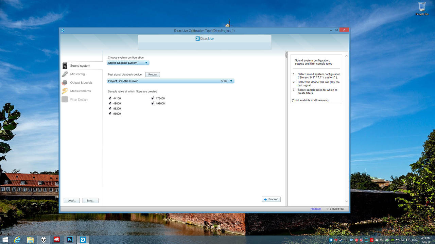Click the network tray icon
Image resolution: width=435 pixels, height=244 pixels.
tap(402, 240)
